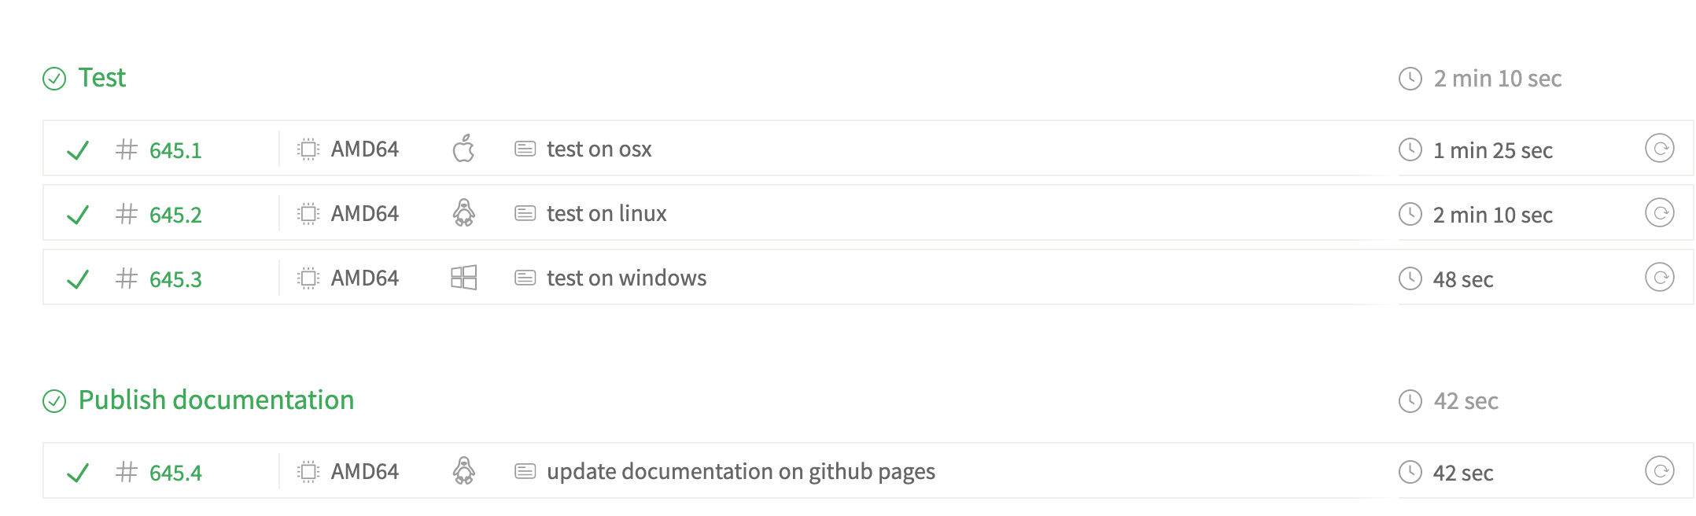Screen dimensions: 1696x516
Task: Click the Linux penguin icon on build 645.2
Action: point(463,213)
